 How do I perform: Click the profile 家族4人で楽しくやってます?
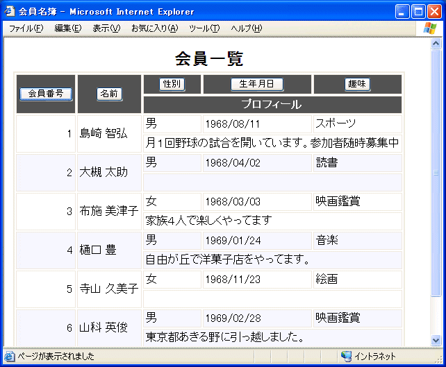click(272, 221)
